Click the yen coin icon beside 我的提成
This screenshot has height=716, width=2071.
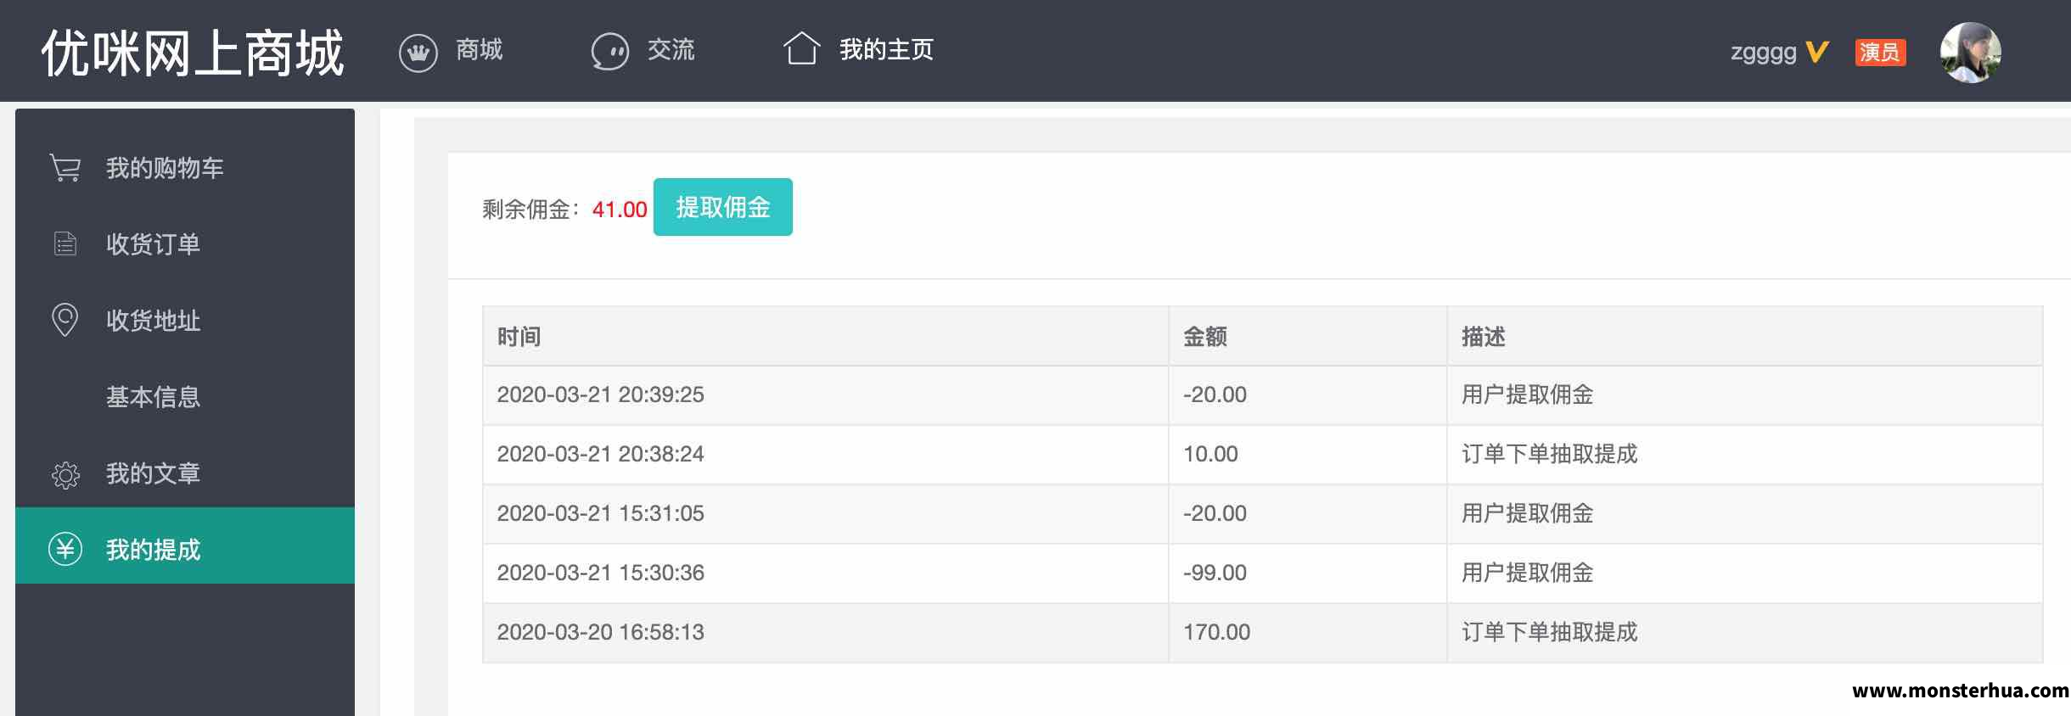point(65,549)
